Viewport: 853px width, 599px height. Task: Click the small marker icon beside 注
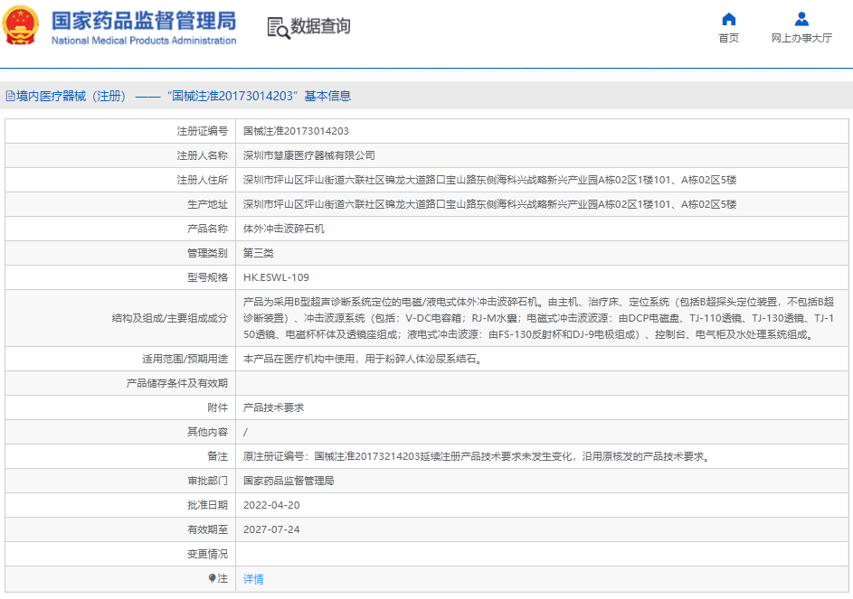(x=213, y=578)
